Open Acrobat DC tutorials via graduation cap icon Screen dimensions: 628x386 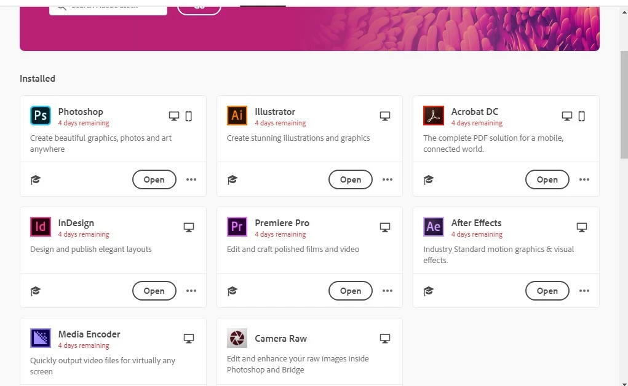(x=429, y=180)
